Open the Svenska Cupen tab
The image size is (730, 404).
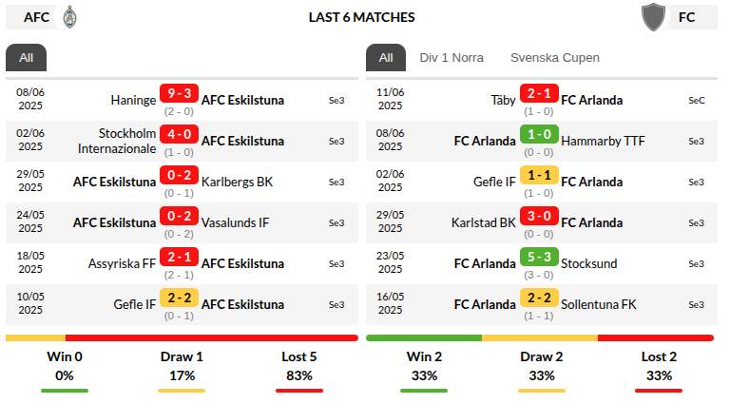coord(555,58)
